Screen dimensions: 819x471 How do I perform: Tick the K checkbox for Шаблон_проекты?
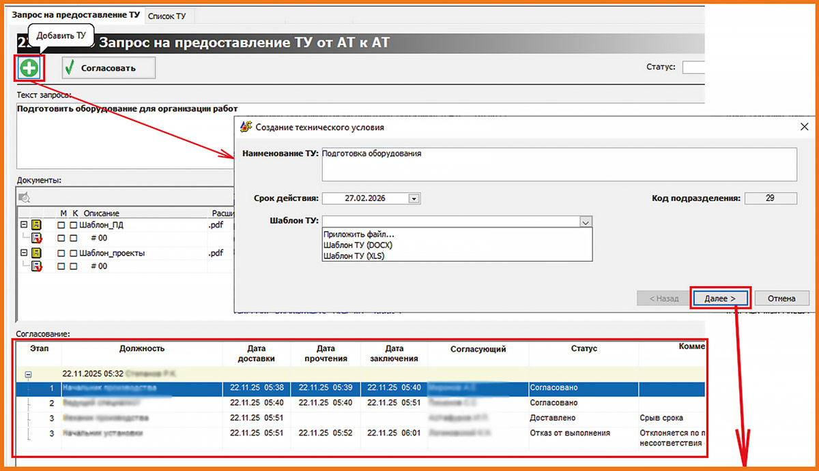click(x=73, y=253)
